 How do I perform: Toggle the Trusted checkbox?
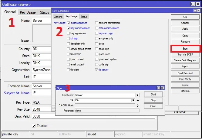[x=34, y=126]
